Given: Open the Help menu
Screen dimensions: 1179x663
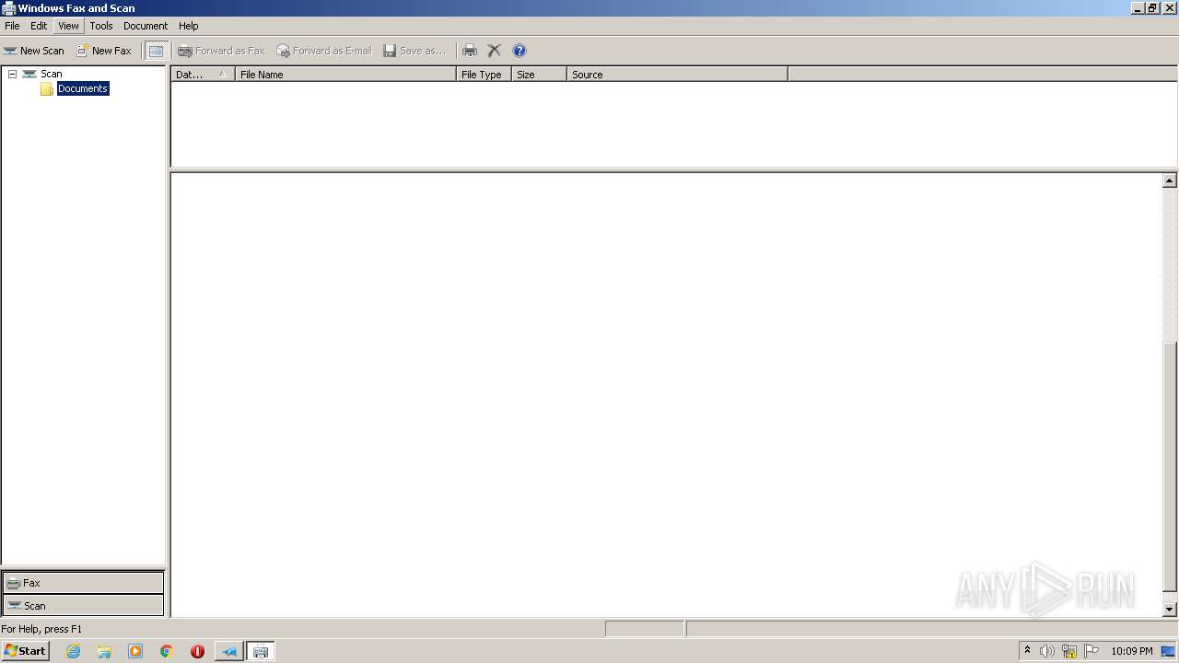Looking at the screenshot, I should (189, 26).
